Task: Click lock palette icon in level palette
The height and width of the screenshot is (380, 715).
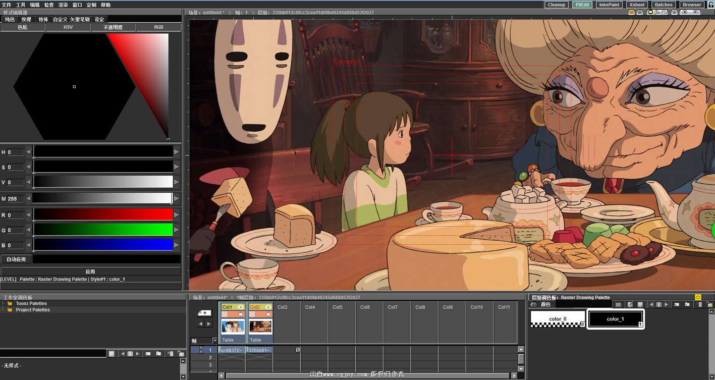Action: (710, 304)
